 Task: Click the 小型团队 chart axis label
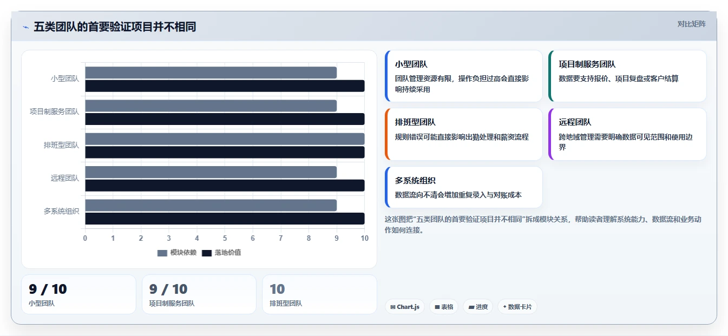point(65,78)
